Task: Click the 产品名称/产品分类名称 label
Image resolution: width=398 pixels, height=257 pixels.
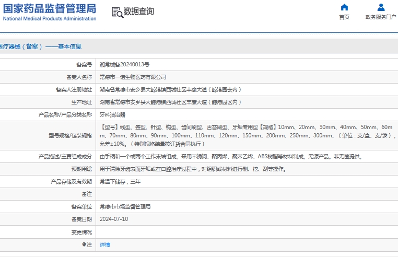Action: pos(65,115)
